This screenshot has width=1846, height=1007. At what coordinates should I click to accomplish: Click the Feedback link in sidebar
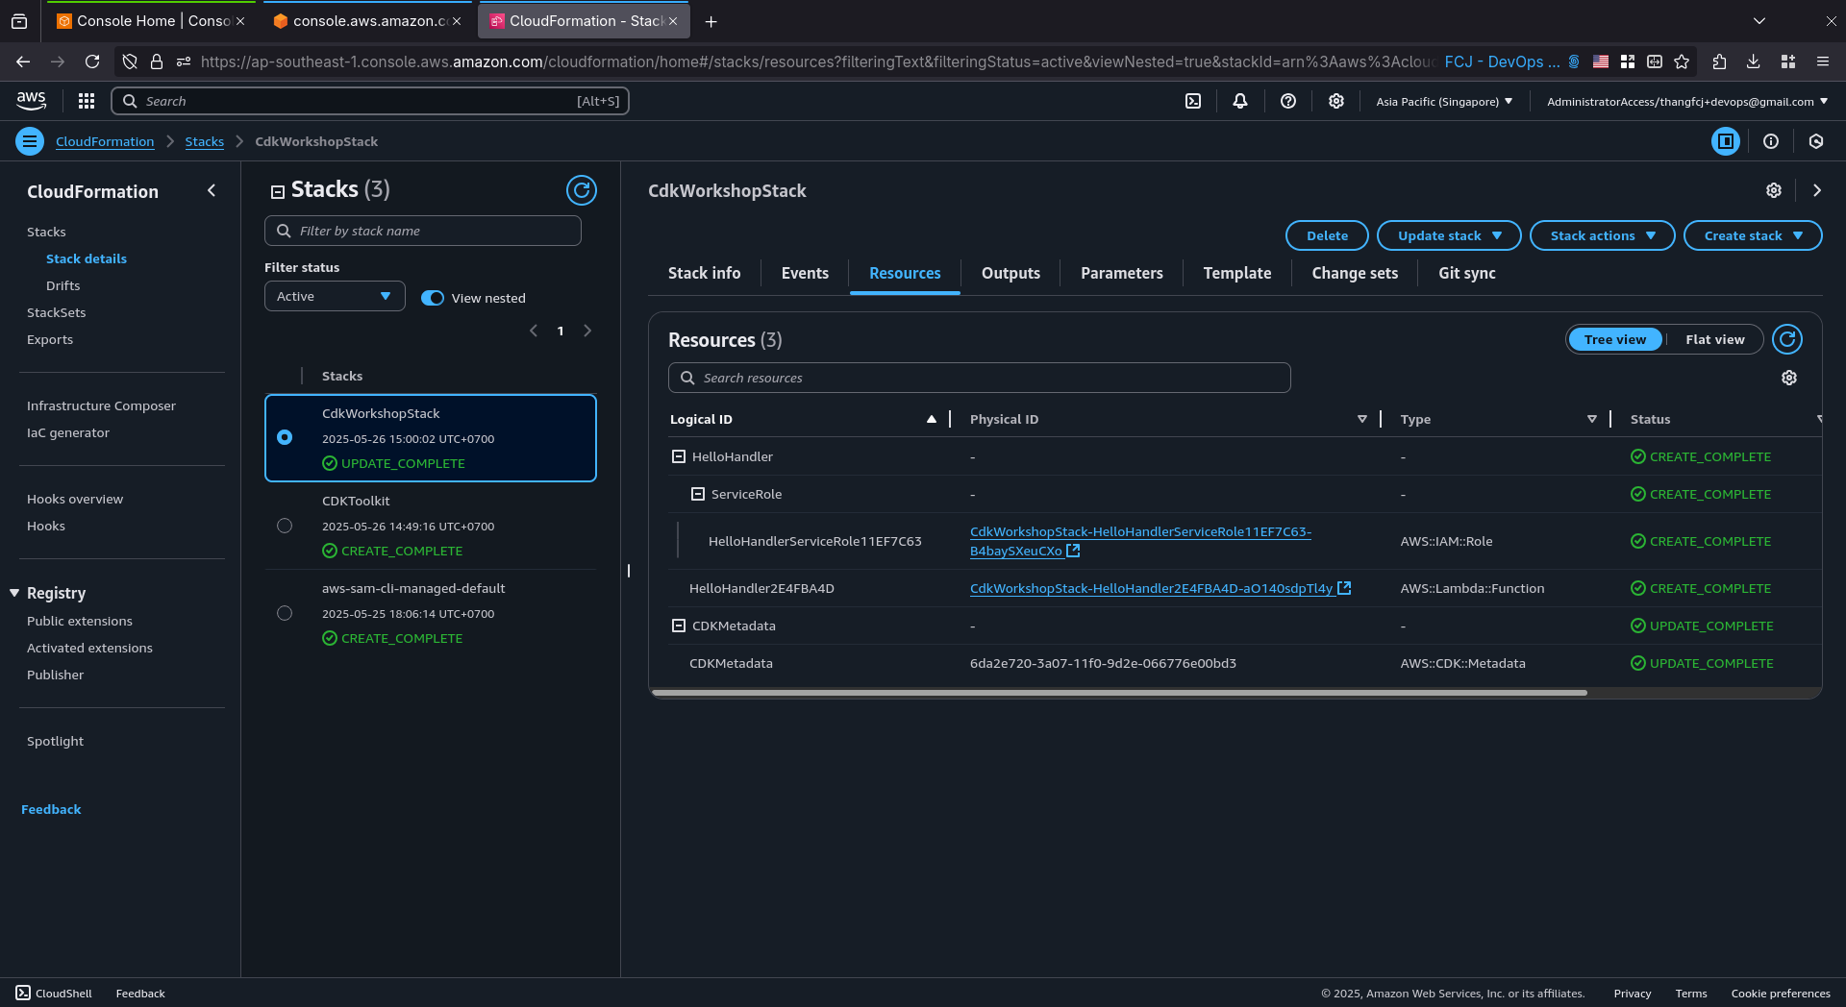coord(51,809)
